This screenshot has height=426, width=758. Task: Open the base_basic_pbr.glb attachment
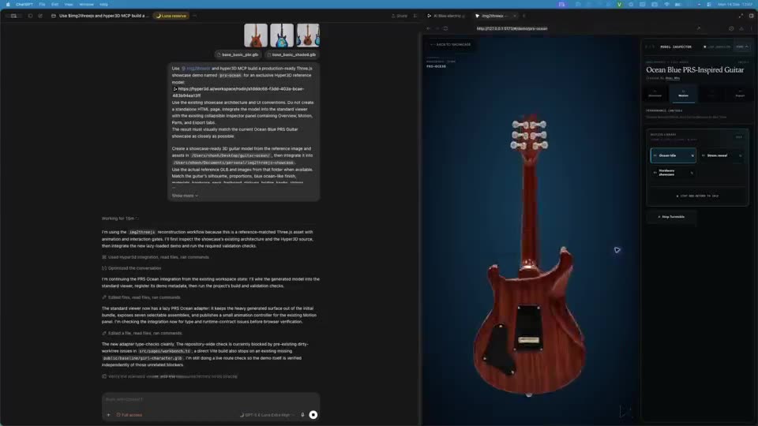(x=238, y=54)
